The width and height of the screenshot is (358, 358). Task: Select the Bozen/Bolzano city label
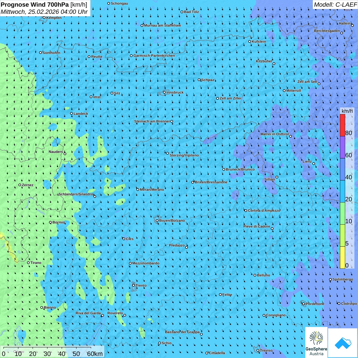(x=172, y=220)
